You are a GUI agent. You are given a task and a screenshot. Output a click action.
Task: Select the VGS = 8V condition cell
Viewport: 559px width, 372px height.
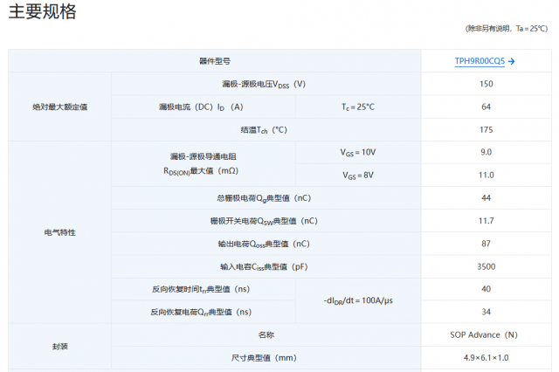pos(357,175)
